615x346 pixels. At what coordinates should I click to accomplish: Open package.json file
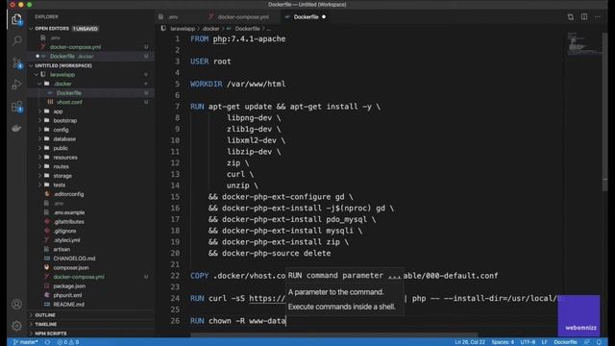[69, 286]
